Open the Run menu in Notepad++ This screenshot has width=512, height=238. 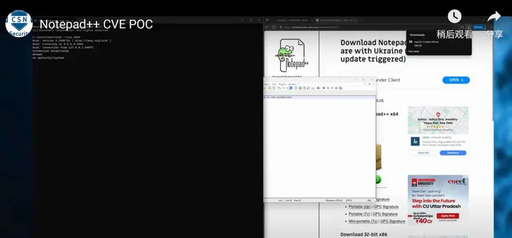pyautogui.click(x=274, y=84)
